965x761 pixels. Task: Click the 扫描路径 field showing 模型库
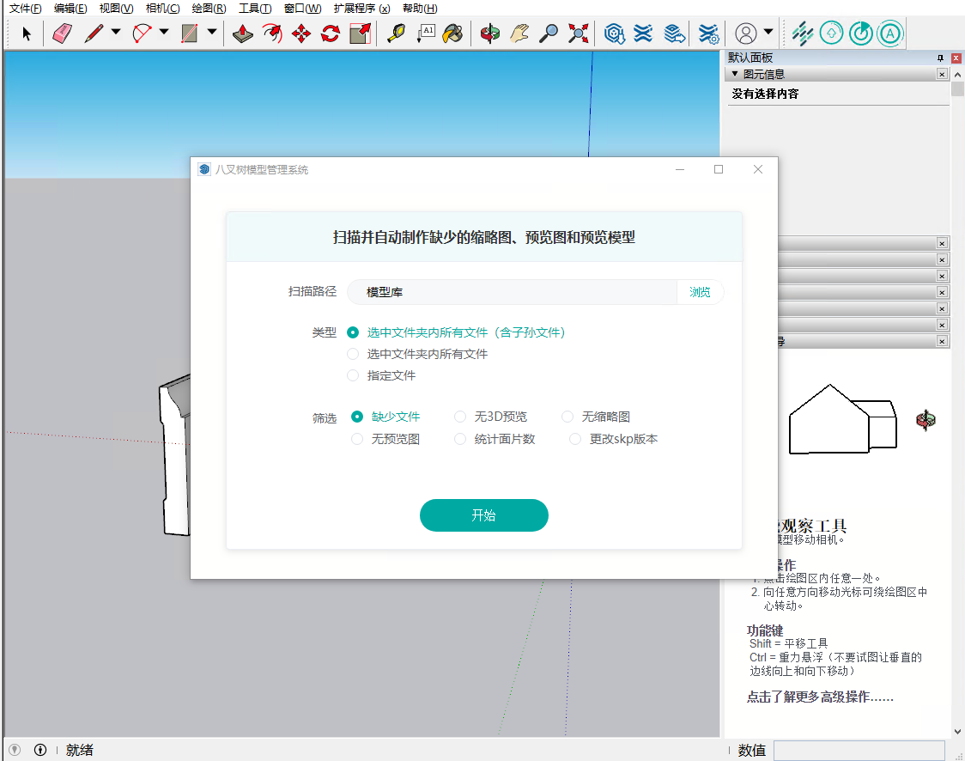tap(512, 292)
